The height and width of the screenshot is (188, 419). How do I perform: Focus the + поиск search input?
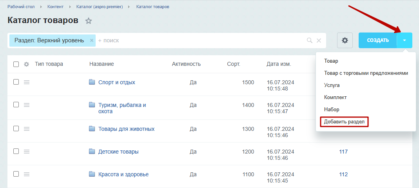click(200, 41)
